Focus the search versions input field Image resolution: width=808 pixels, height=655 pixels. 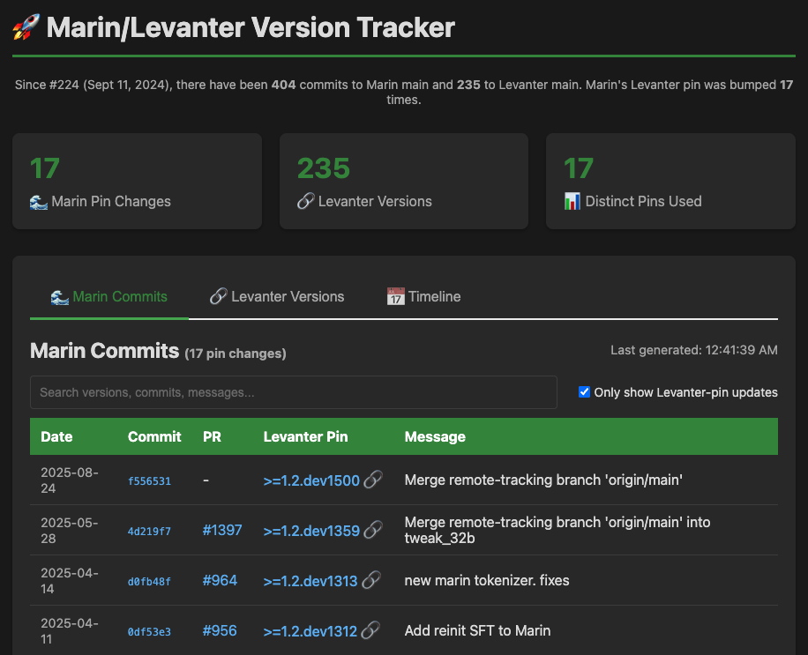pyautogui.click(x=293, y=392)
